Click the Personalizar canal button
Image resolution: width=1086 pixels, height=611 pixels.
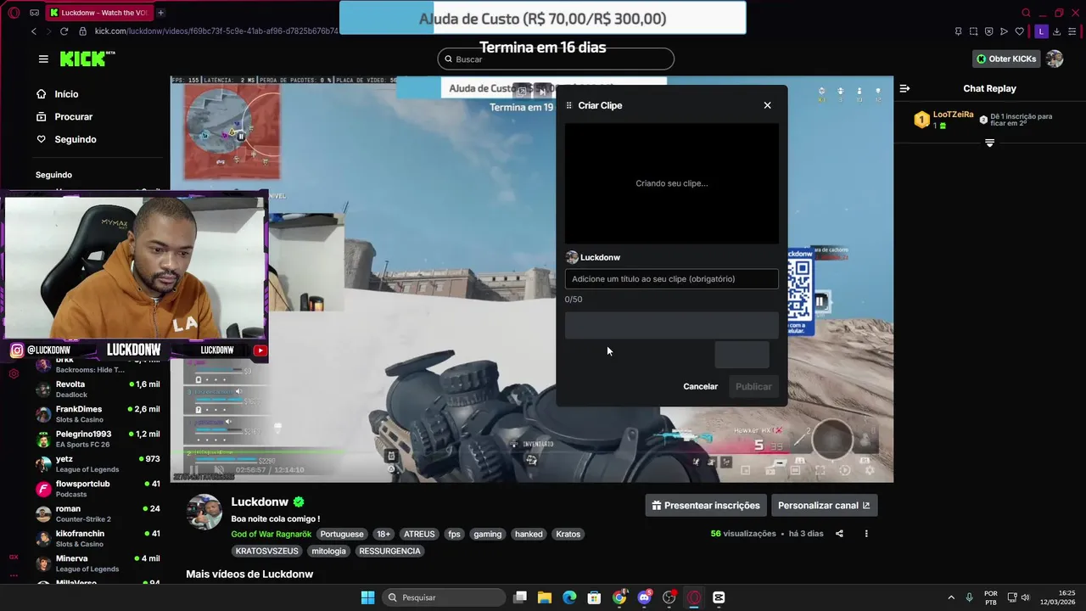coord(824,505)
